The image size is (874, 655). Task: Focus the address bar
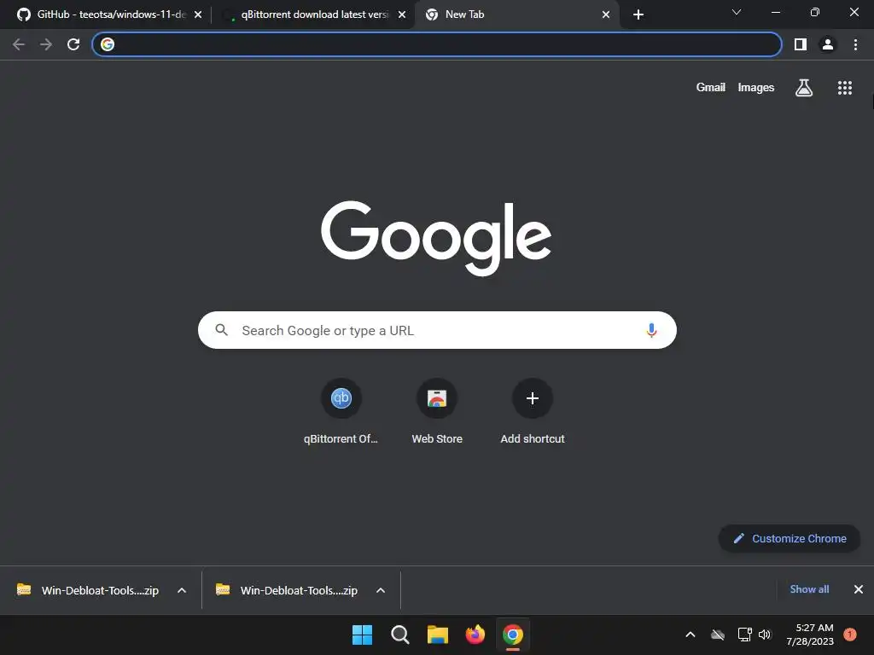coord(437,44)
